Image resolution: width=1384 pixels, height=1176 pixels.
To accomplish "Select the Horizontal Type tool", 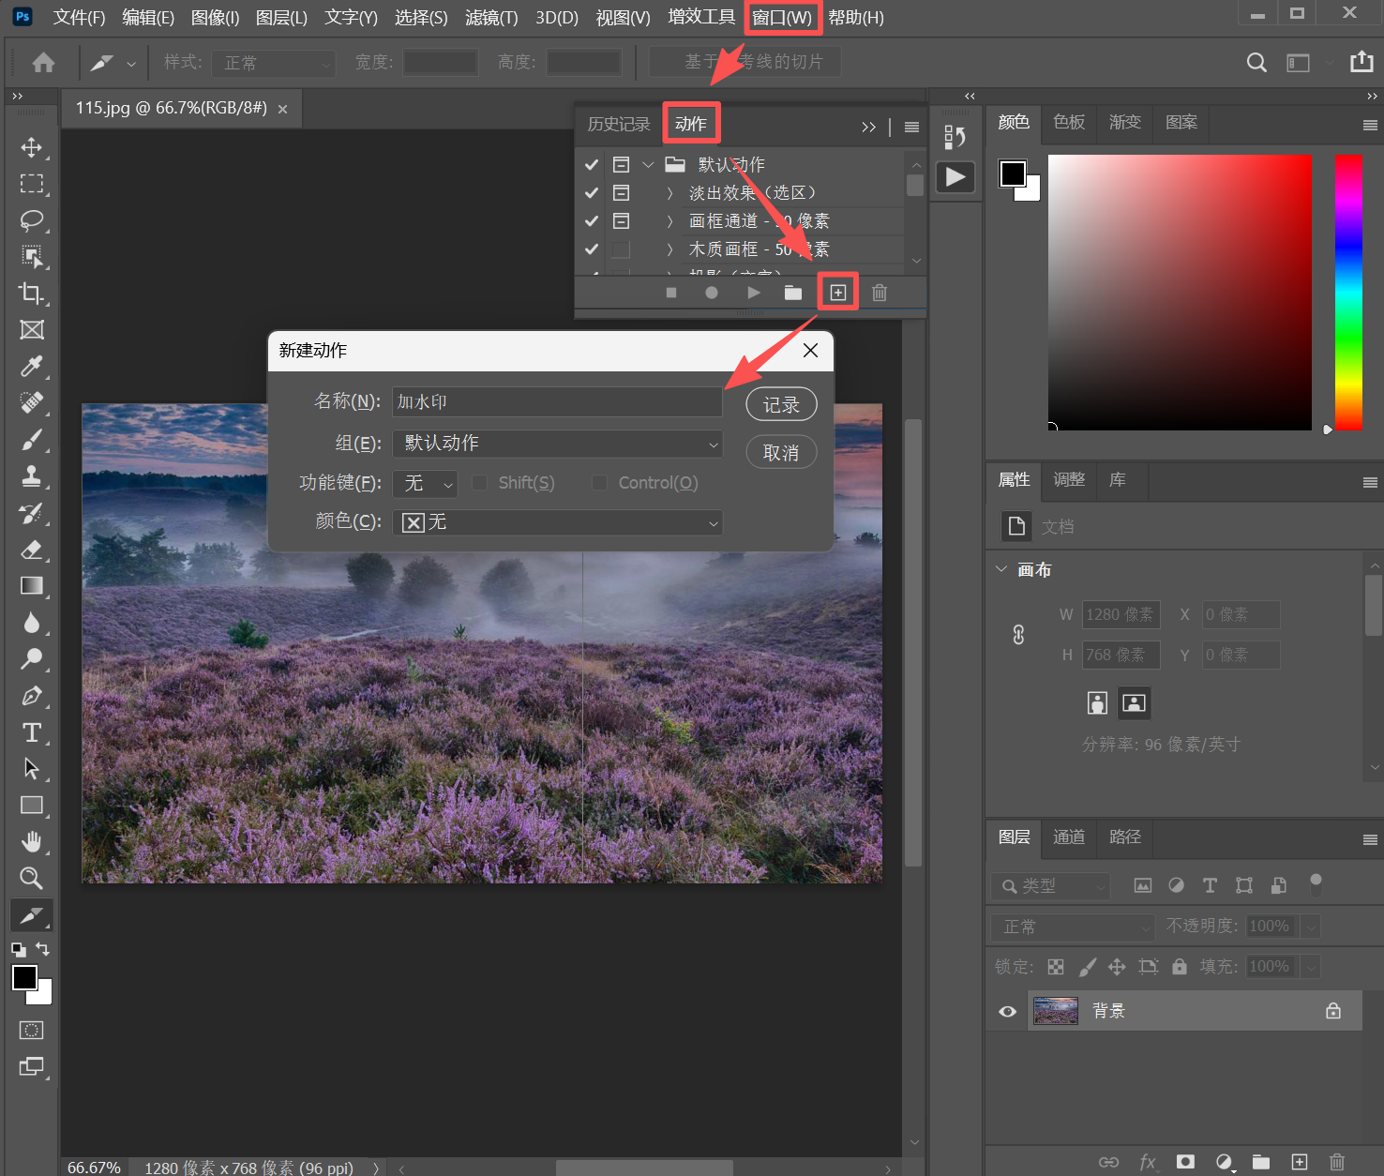I will (x=32, y=732).
